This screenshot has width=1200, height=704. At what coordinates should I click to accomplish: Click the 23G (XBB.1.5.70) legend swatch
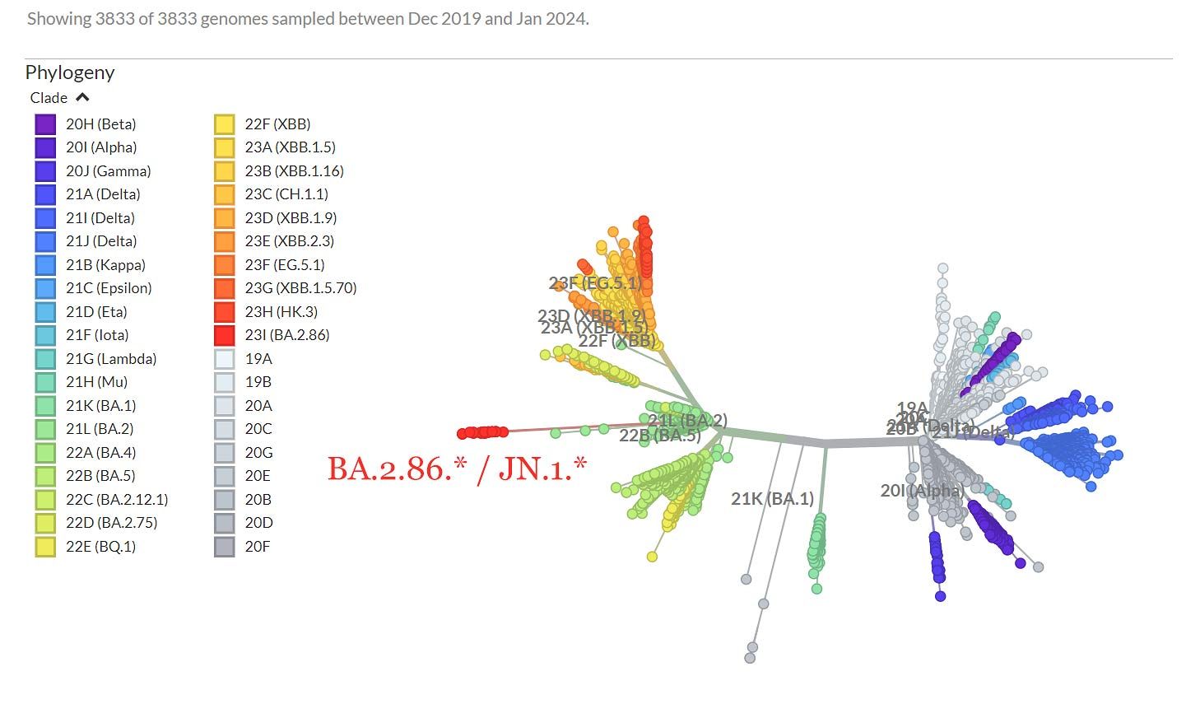pos(225,288)
